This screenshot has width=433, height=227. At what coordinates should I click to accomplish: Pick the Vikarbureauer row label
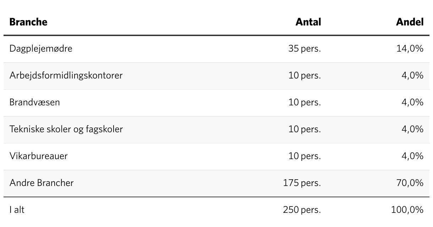click(x=38, y=156)
